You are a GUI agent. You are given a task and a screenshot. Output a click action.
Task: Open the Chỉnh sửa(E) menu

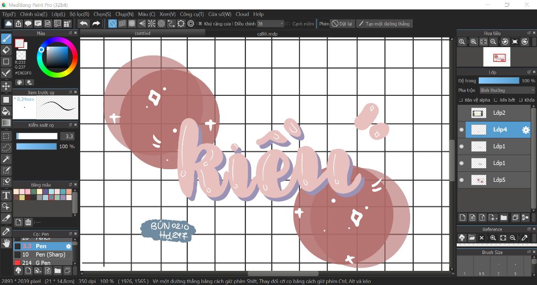point(34,14)
